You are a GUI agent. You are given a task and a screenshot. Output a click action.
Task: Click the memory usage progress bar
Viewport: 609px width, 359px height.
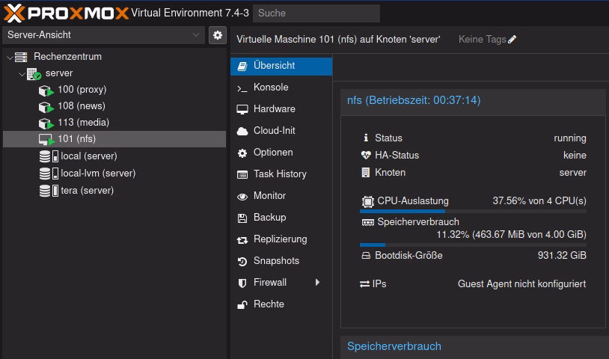tap(473, 245)
